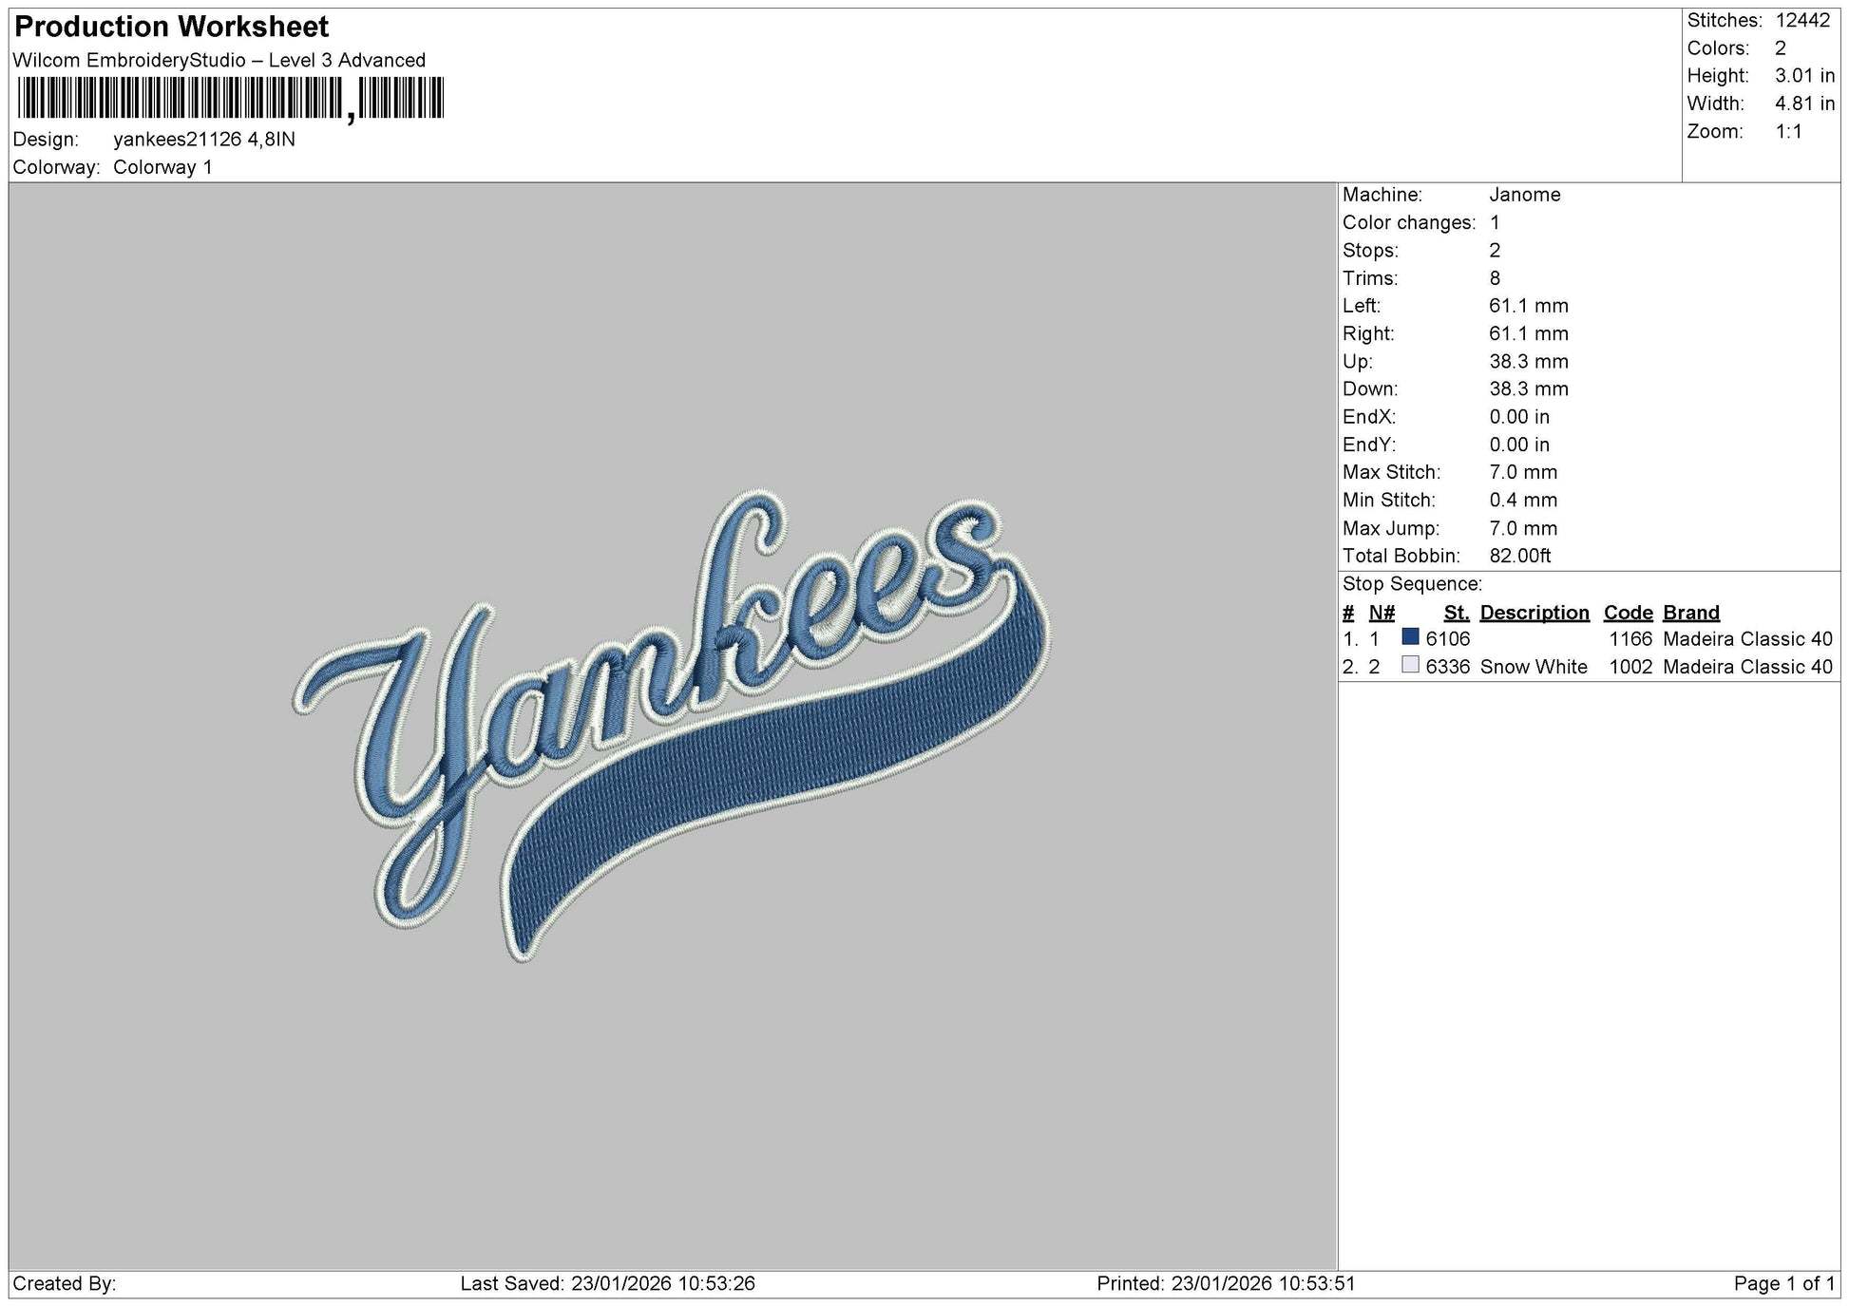
Task: Click the "Max Stitch:" label
Action: coord(1391,472)
